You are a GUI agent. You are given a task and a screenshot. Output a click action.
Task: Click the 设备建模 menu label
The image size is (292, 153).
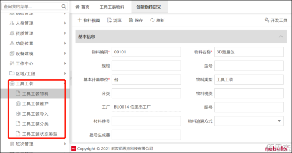click(x=24, y=53)
